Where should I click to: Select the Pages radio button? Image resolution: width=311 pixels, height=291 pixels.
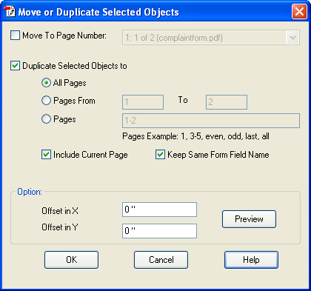pos(46,119)
